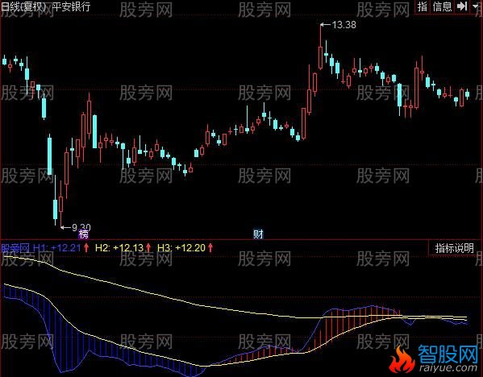The image size is (483, 377).
Task: Select the H2 indicator value label
Action: (119, 248)
